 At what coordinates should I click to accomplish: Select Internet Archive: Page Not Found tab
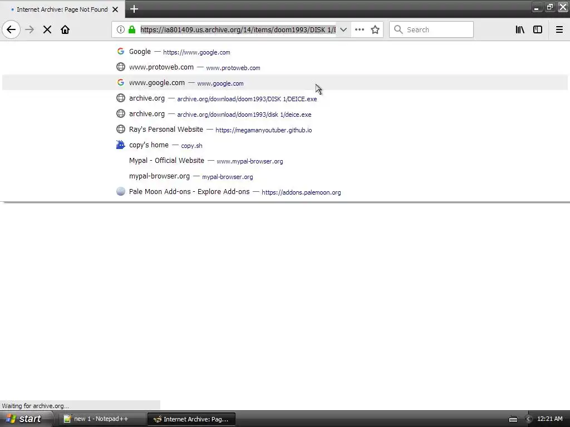pyautogui.click(x=62, y=9)
